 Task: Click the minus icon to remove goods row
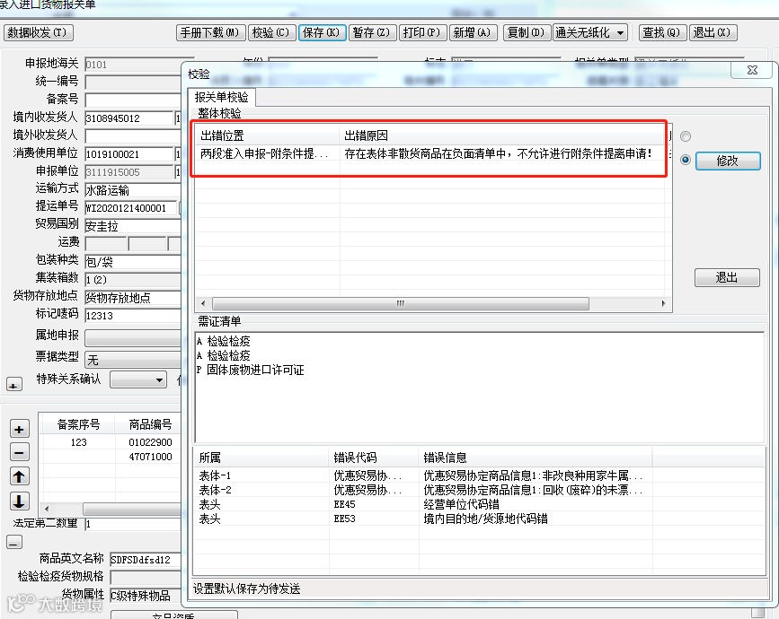click(x=20, y=452)
